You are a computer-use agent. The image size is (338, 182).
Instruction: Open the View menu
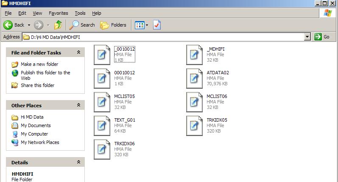click(37, 13)
